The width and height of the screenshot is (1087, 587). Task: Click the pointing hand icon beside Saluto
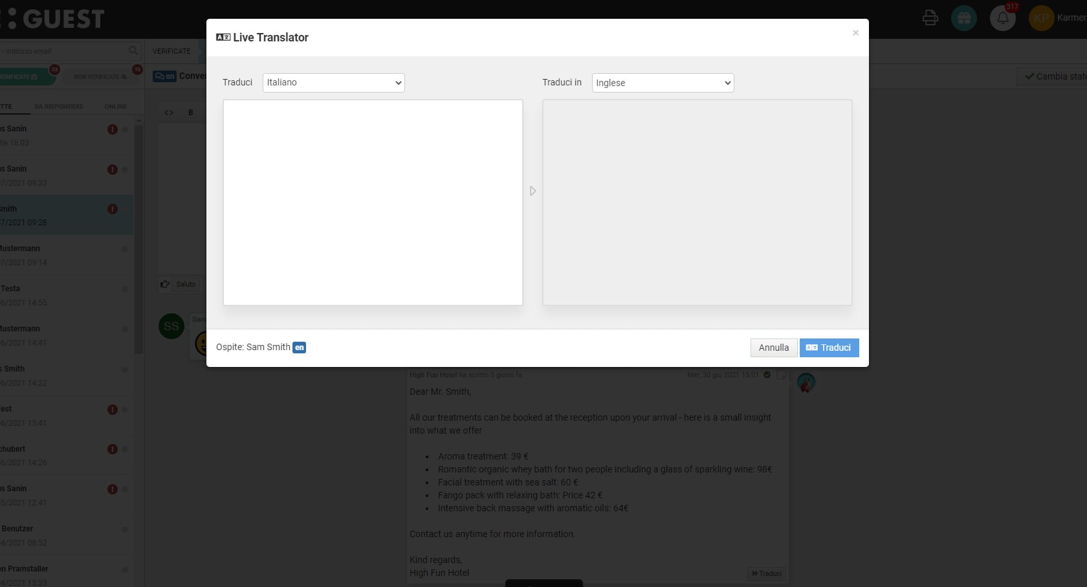tap(165, 284)
